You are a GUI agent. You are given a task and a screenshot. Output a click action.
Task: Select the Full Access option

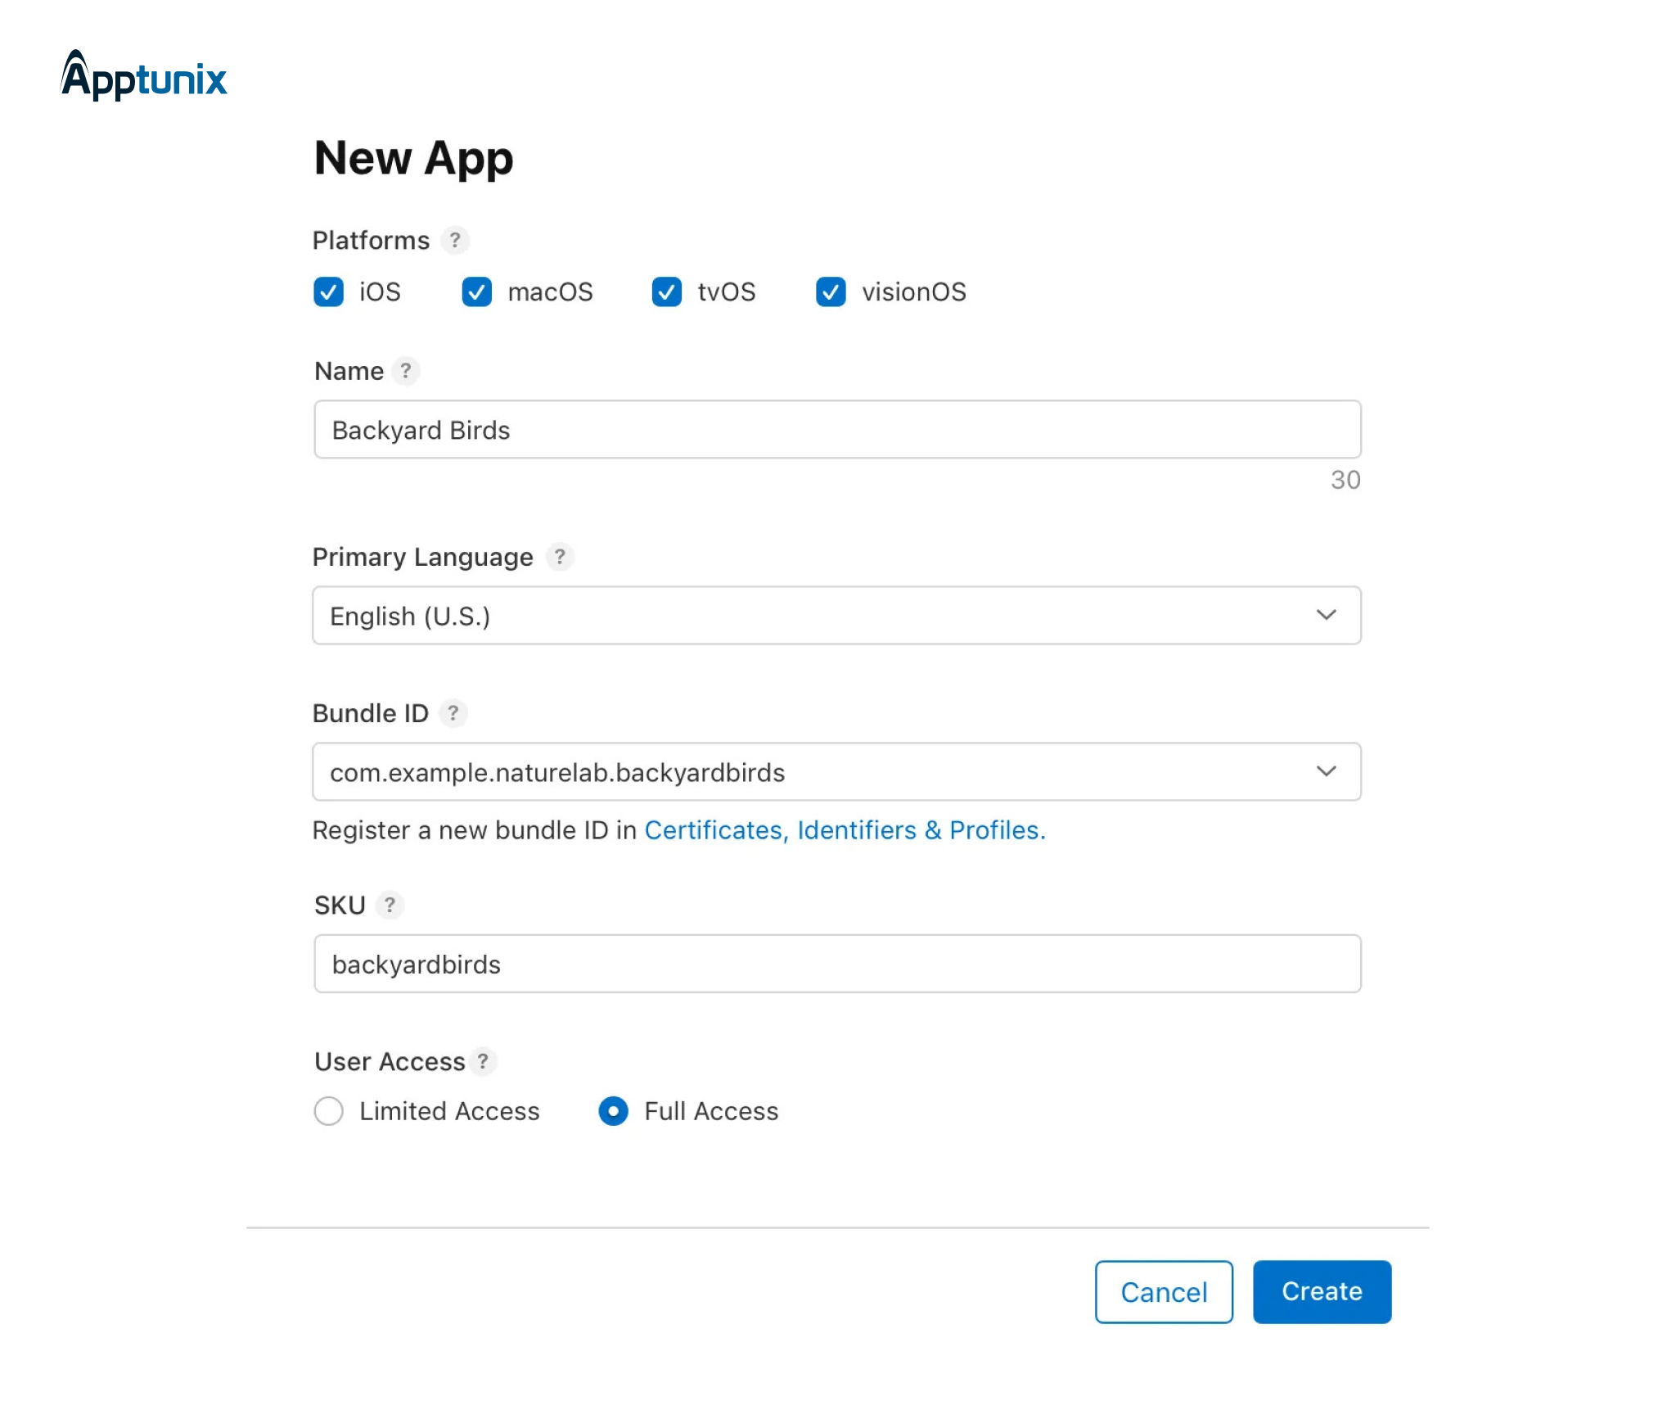(612, 1111)
